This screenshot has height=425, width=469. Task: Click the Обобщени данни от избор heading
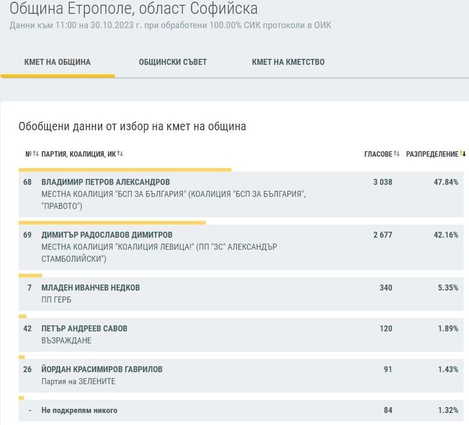click(x=132, y=127)
